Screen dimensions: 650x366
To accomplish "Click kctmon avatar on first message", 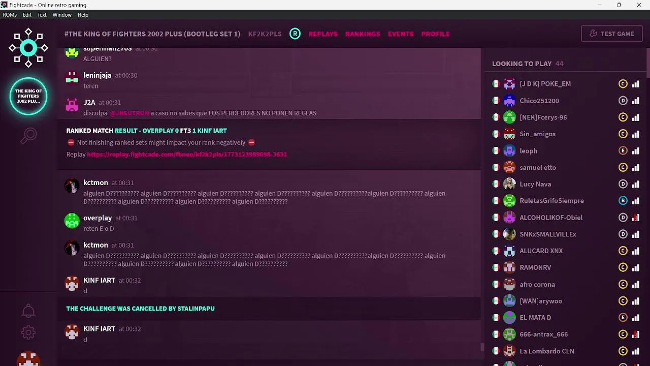I will click(72, 186).
